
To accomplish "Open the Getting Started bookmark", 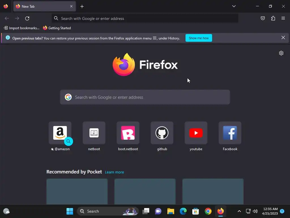I will coord(57,28).
